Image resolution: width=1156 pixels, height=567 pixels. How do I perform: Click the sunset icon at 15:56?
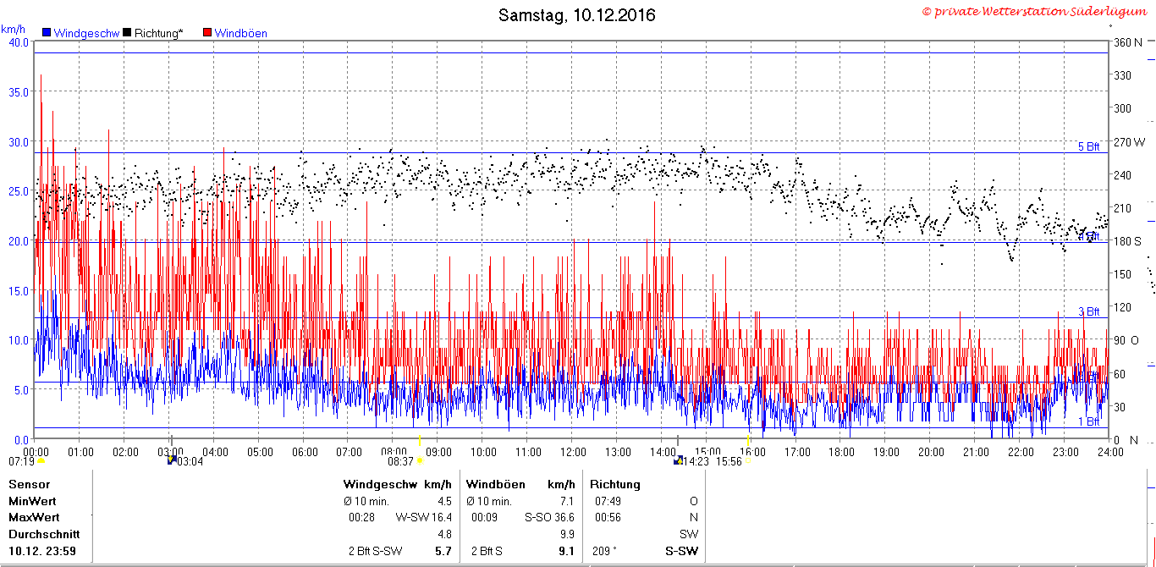tap(749, 460)
